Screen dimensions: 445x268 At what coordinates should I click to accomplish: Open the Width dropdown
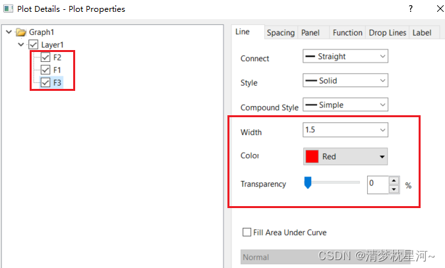345,130
